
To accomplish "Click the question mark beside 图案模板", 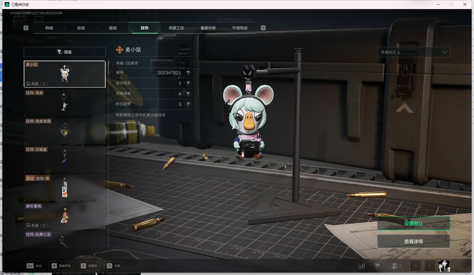I will (x=188, y=94).
